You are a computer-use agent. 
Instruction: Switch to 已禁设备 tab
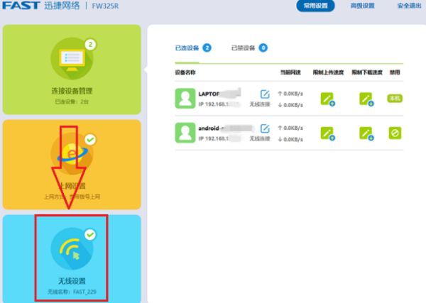click(243, 48)
